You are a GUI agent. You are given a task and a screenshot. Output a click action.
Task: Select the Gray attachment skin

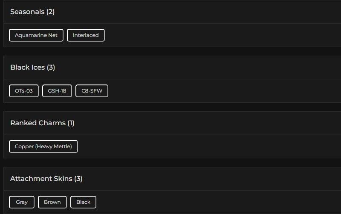[x=22, y=202]
